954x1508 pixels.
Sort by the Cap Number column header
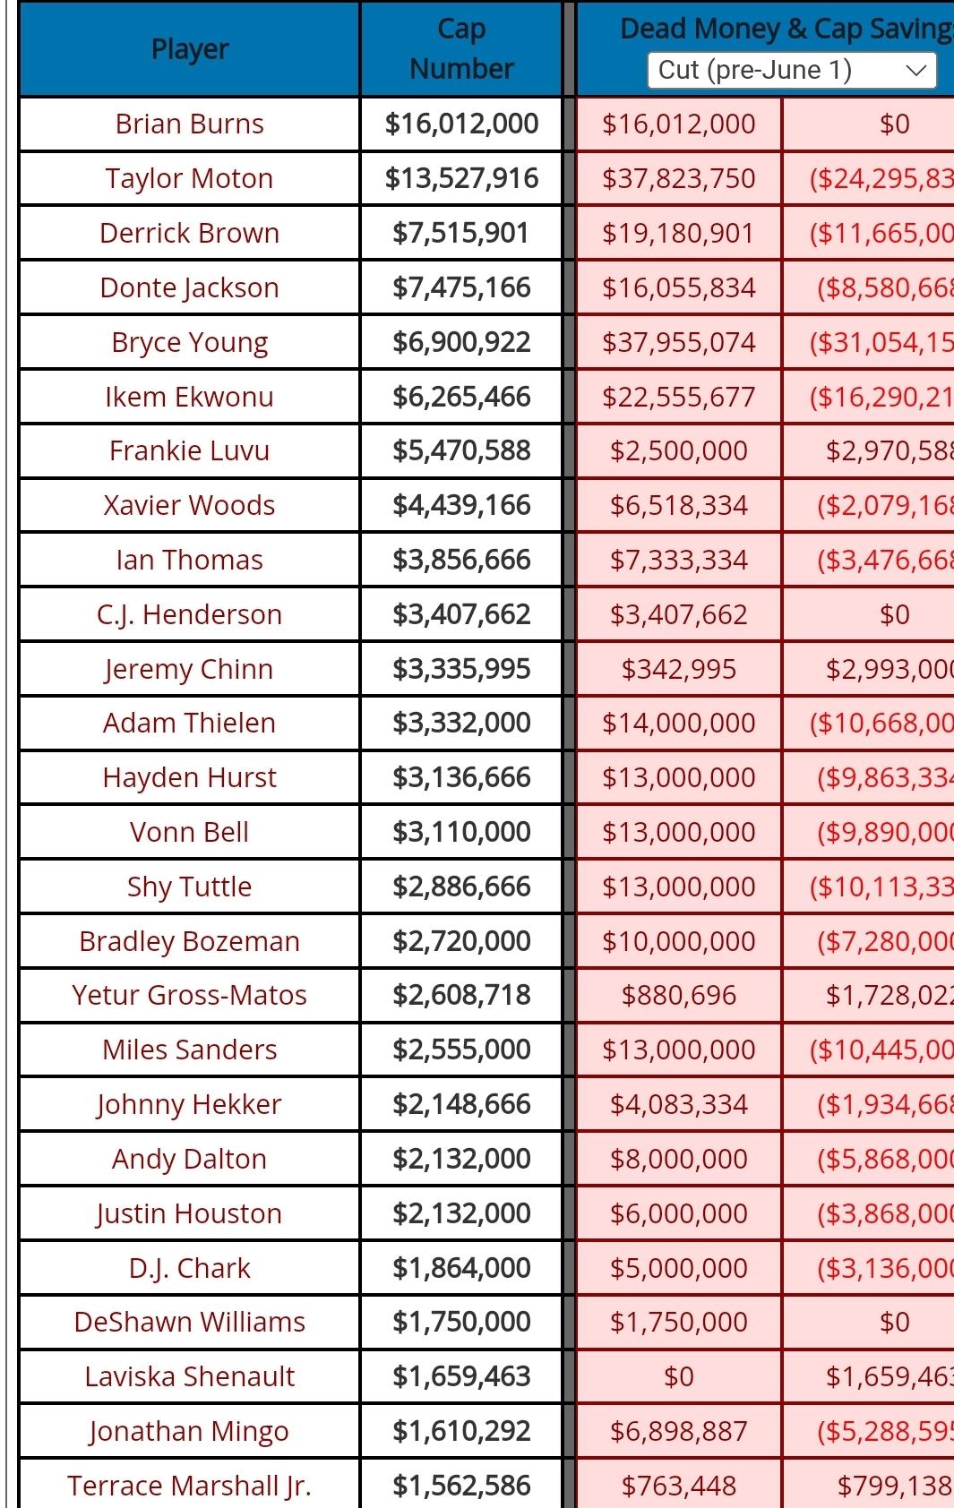(x=461, y=49)
